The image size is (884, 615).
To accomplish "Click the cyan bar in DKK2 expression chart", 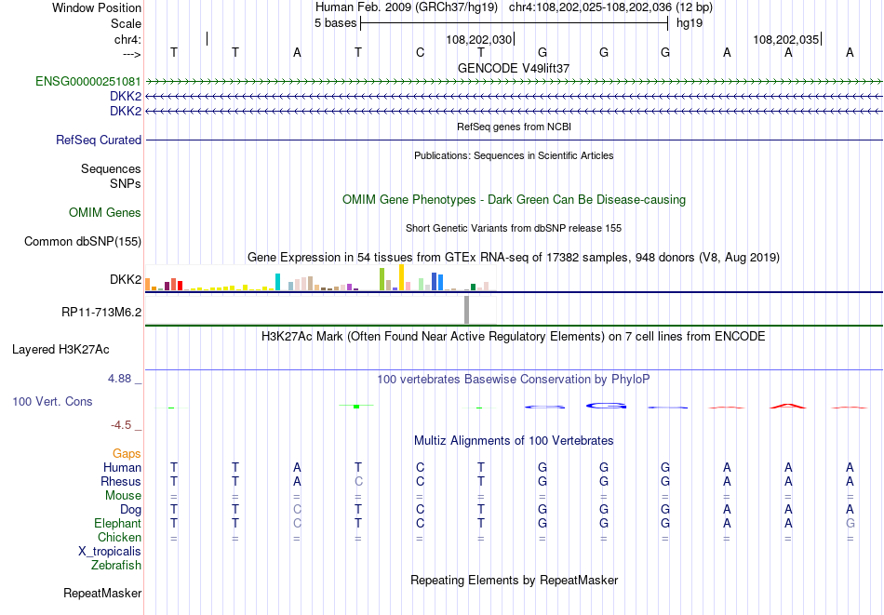I will coord(277,282).
